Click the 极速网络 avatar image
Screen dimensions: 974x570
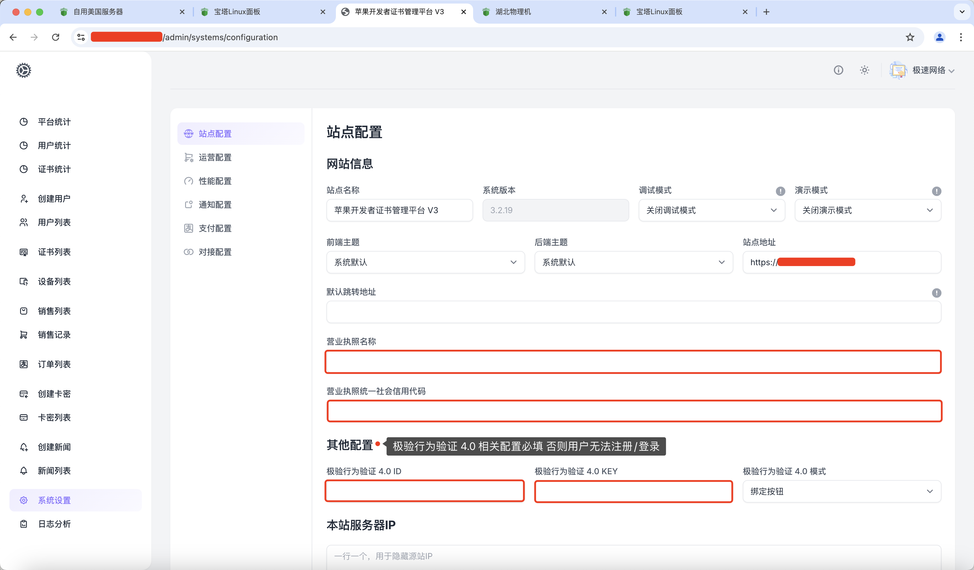[x=898, y=70]
